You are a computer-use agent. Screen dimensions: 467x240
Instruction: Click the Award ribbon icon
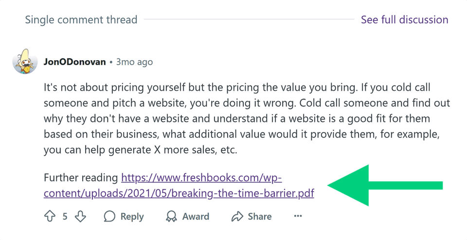171,217
